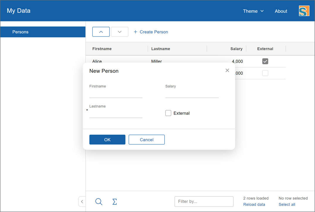Screen dimensions: 315x212
Task: Click the Reload data link
Action: [x=254, y=205]
